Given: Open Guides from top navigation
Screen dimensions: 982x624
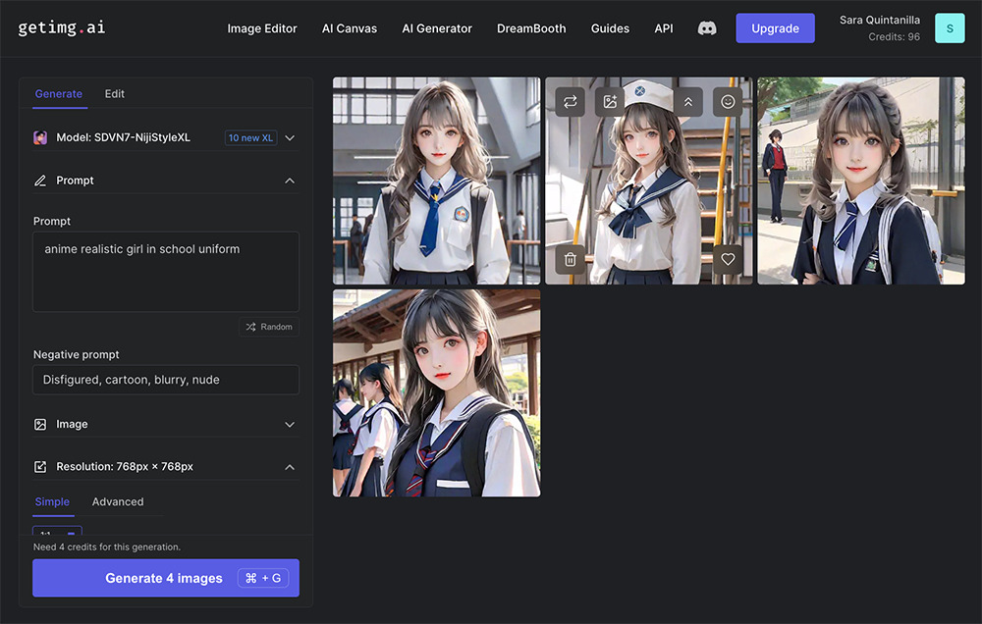Looking at the screenshot, I should 610,28.
